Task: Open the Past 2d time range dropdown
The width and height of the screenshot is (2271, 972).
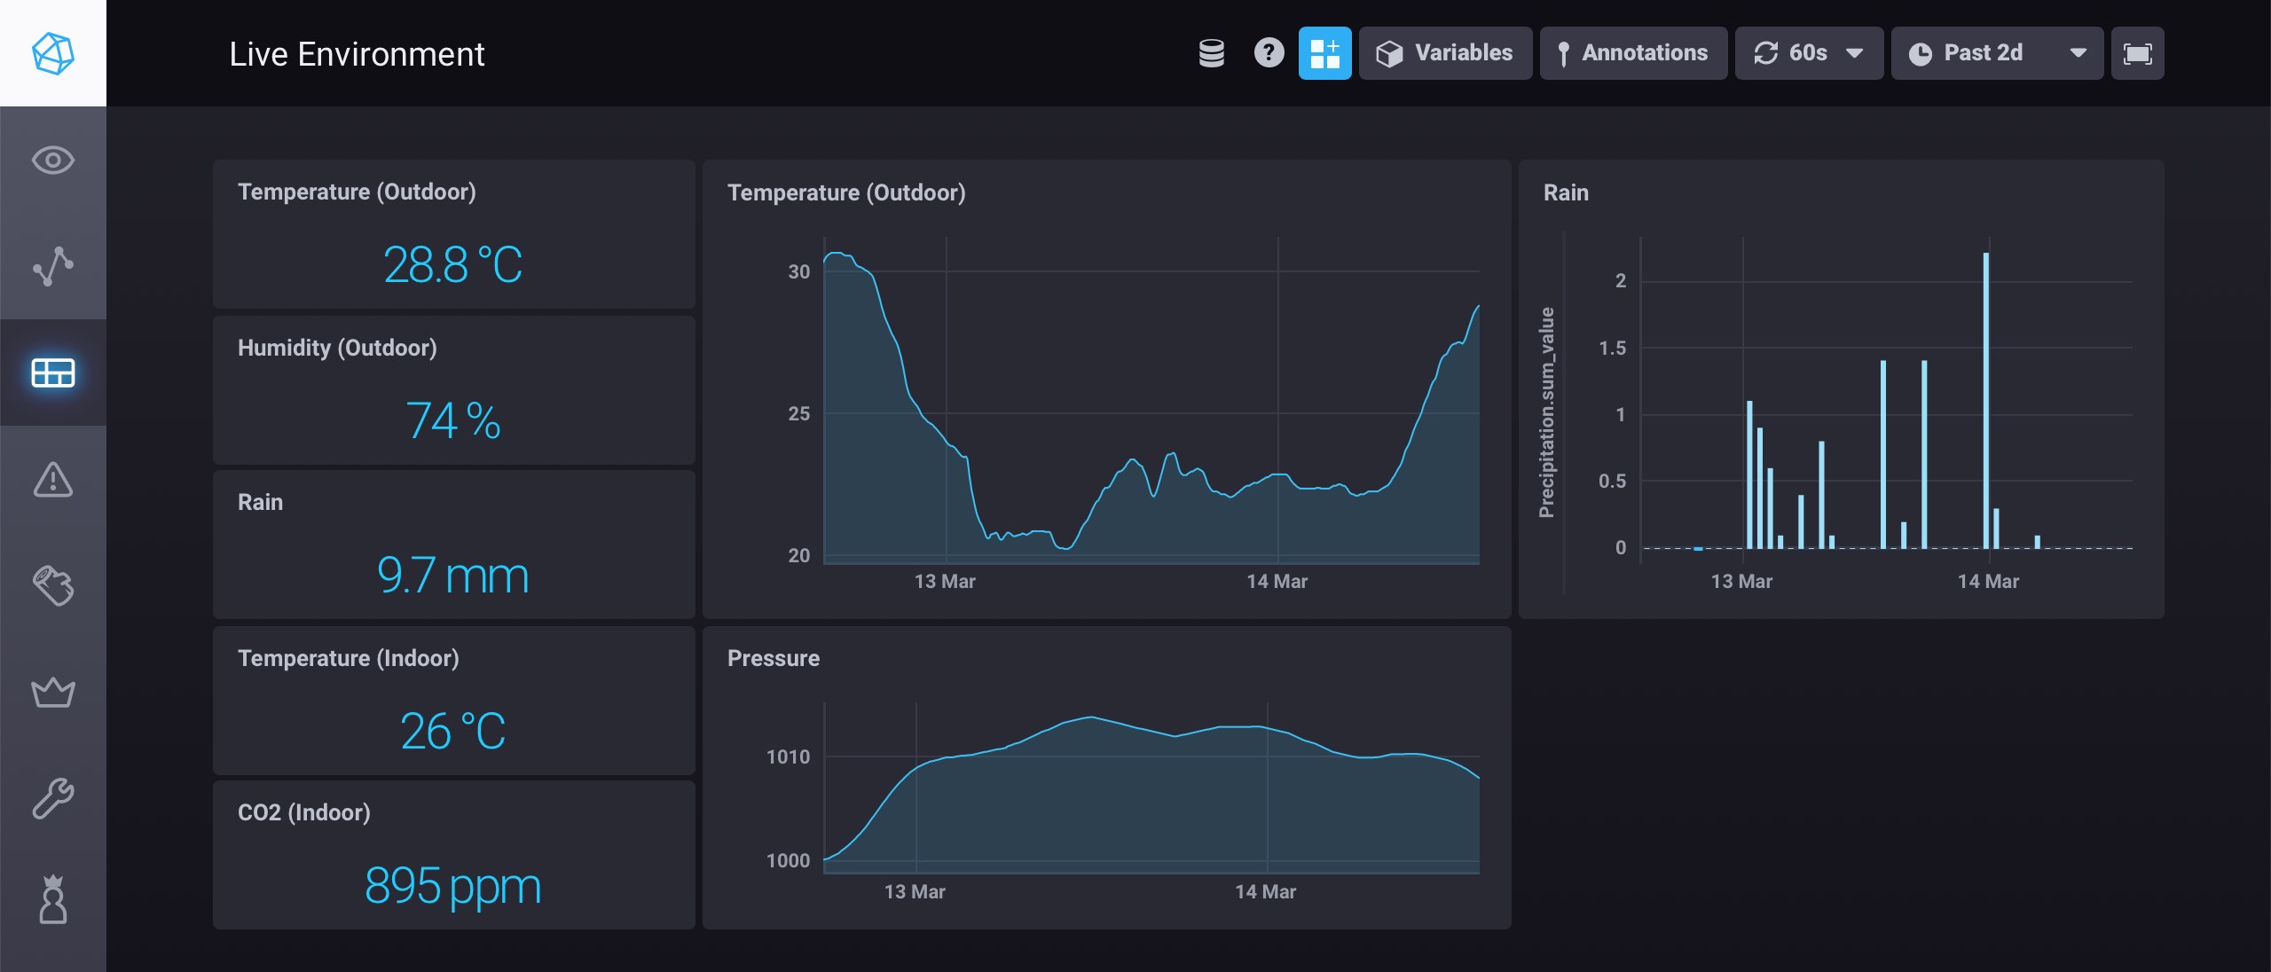Action: (x=1997, y=53)
